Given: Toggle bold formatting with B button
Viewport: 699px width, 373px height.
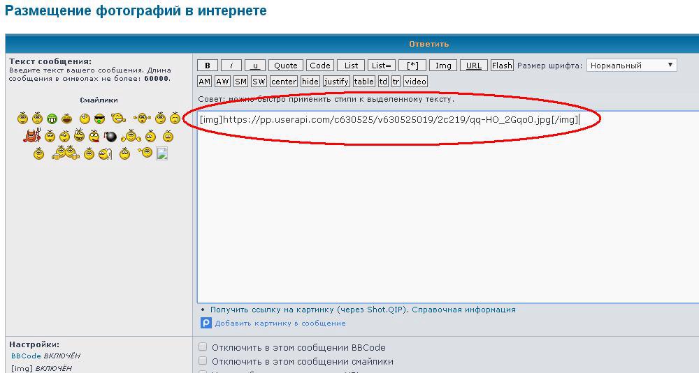Looking at the screenshot, I should click(x=208, y=66).
